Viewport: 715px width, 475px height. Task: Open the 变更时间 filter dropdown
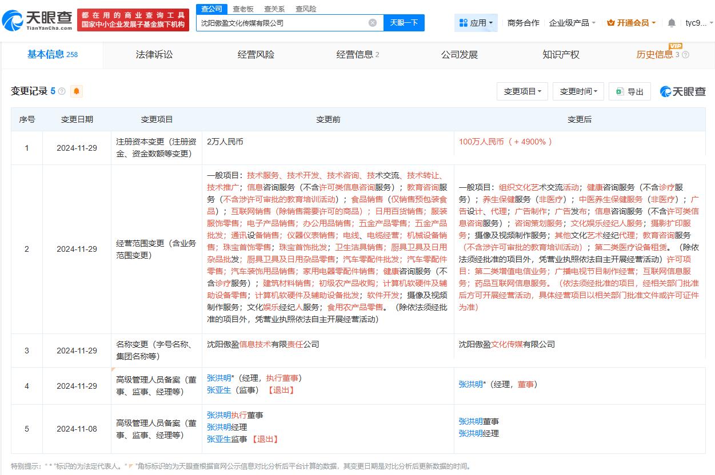pyautogui.click(x=578, y=91)
